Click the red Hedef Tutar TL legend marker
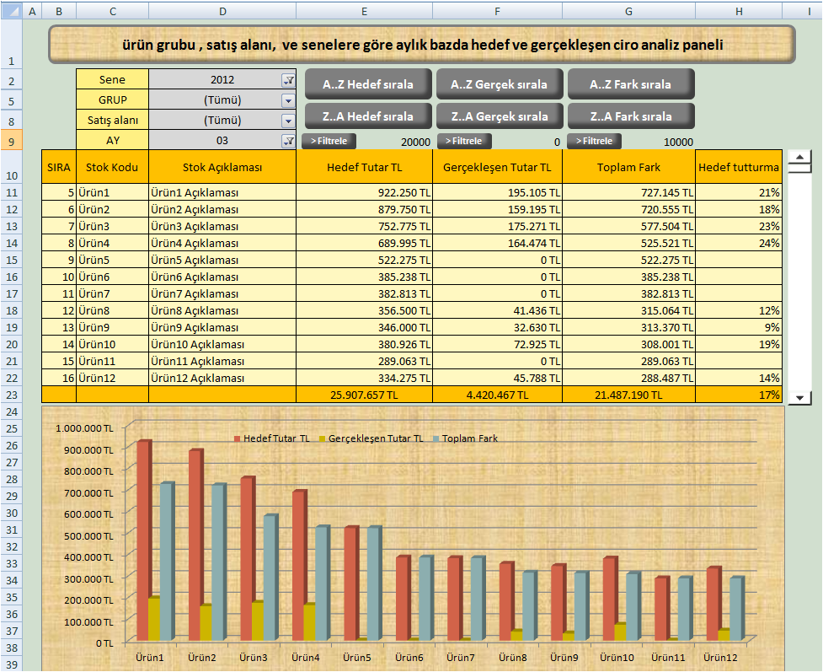Image resolution: width=823 pixels, height=672 pixels. coord(238,438)
